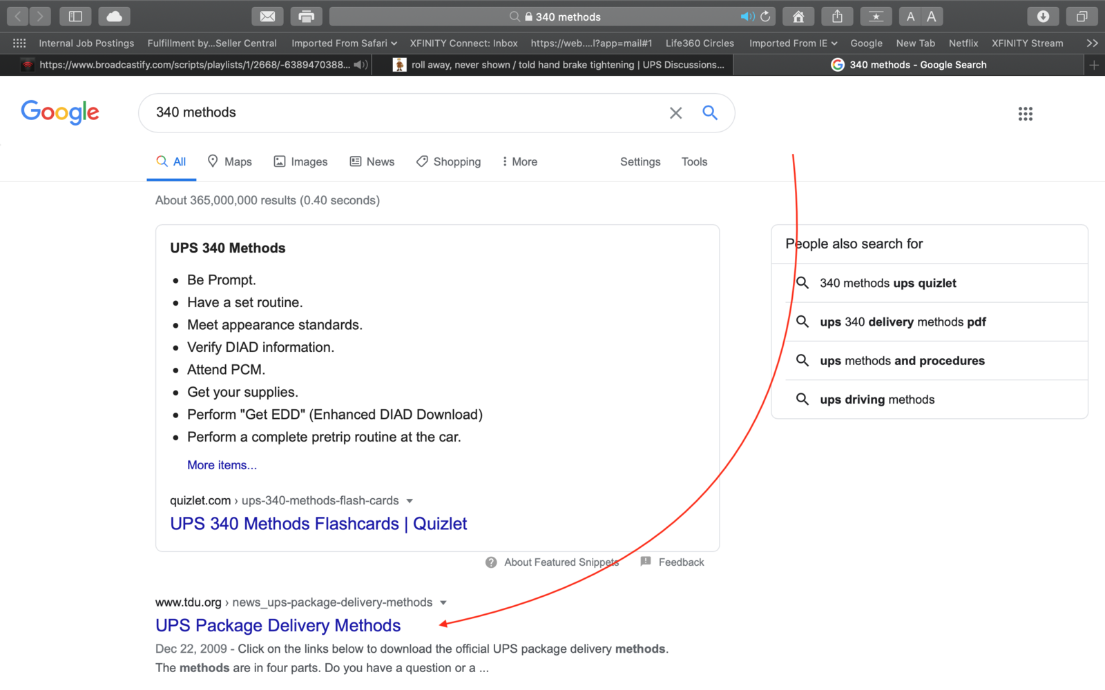Image resolution: width=1105 pixels, height=690 pixels.
Task: Switch to the UPS Discussions tab
Action: point(552,65)
